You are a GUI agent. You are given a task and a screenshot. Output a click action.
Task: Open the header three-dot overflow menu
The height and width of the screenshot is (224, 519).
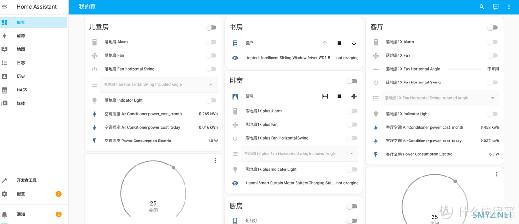click(x=509, y=7)
